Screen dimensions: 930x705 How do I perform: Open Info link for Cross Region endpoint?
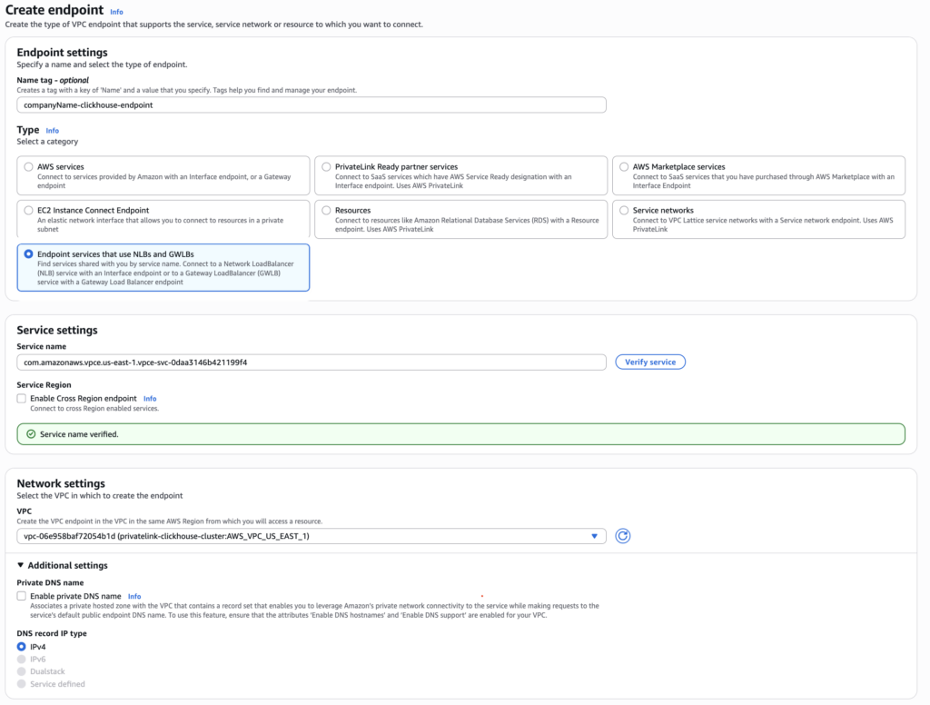[x=150, y=399]
